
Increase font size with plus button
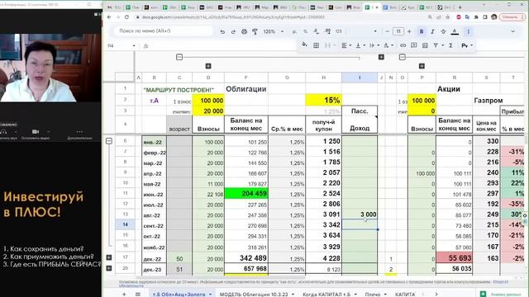(409, 31)
